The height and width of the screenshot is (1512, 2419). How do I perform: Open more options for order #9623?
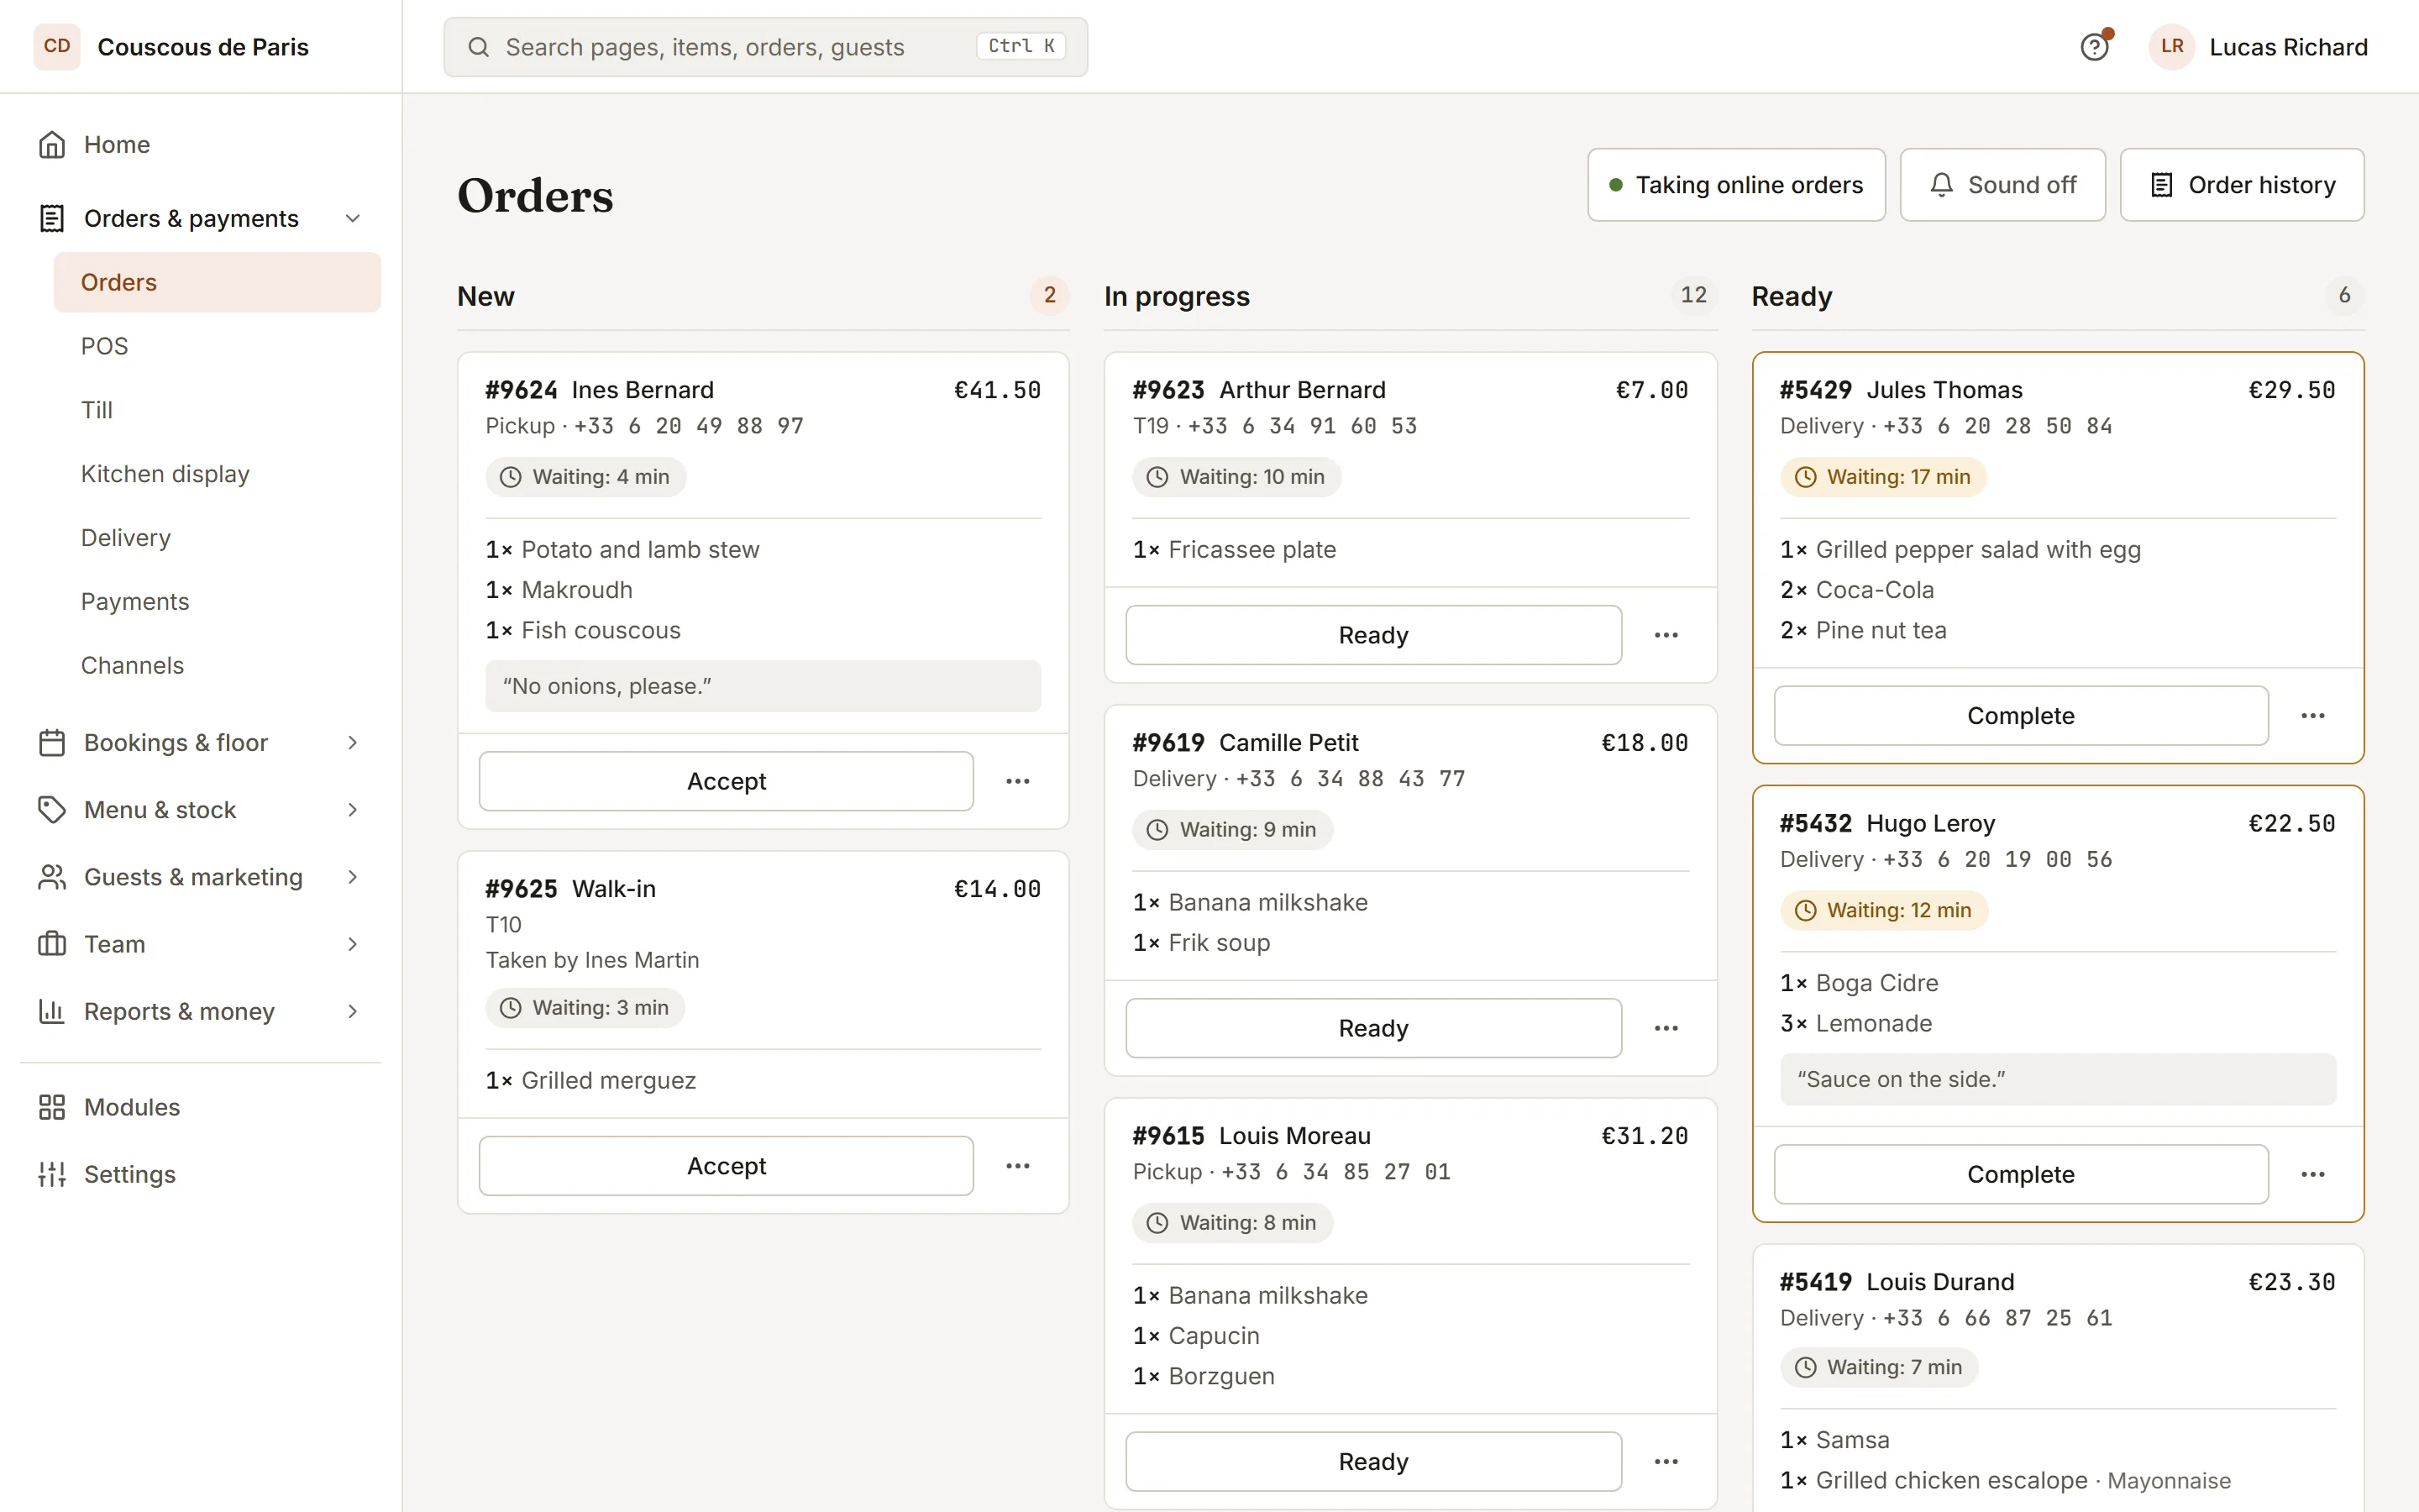coord(1666,635)
